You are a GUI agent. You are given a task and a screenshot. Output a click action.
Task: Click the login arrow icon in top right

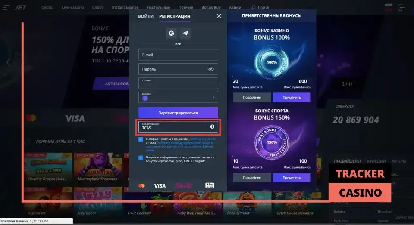401,7
